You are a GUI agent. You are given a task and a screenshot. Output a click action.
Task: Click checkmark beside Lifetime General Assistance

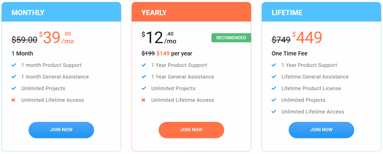274,77
